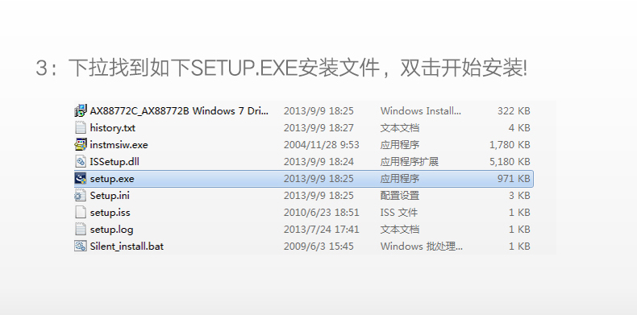Click the ISS 文件 type label
Viewport: 637px width, 315px height.
pos(398,213)
